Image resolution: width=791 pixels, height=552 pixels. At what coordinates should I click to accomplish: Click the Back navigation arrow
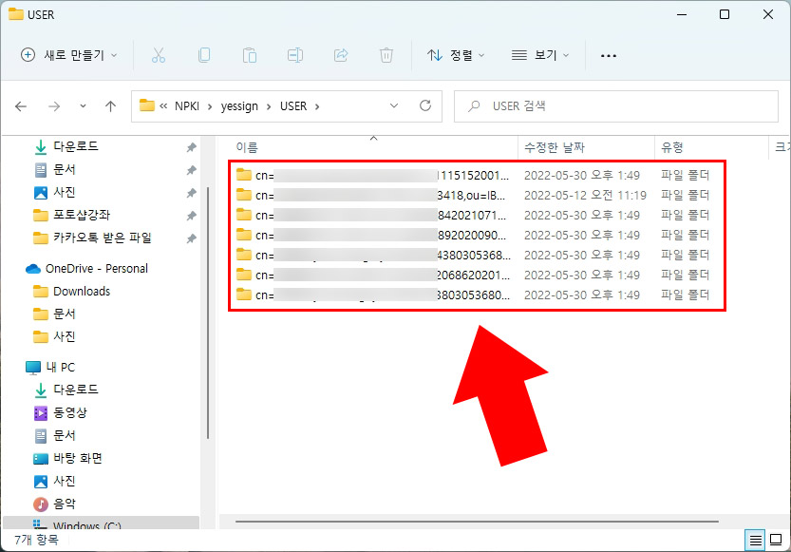coord(21,106)
